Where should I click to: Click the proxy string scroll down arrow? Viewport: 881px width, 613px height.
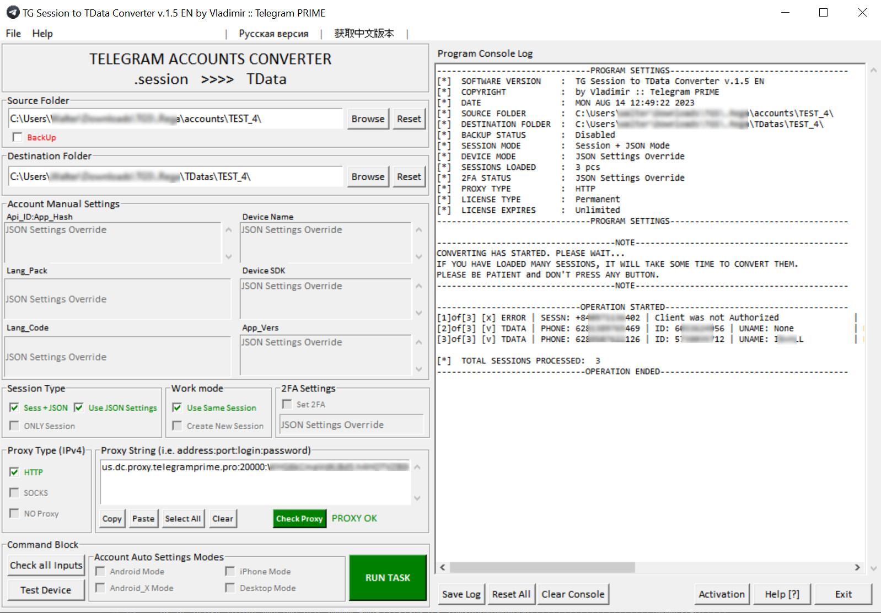[x=417, y=498]
